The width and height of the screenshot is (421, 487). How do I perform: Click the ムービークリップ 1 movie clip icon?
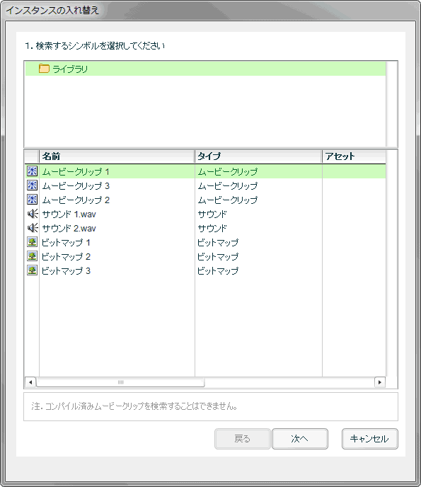click(33, 171)
